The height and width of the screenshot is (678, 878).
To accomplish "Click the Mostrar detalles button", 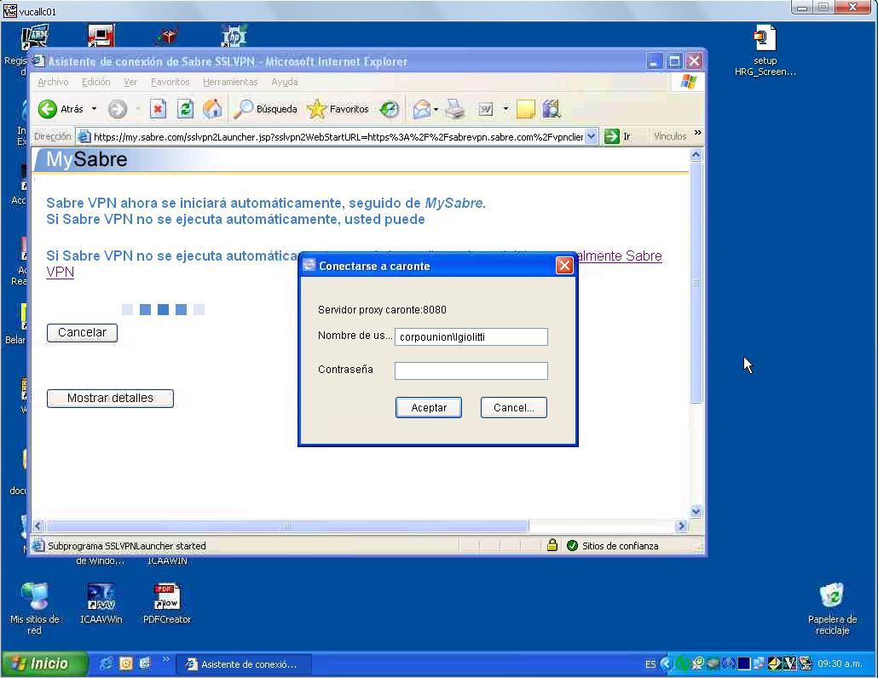I will pyautogui.click(x=110, y=399).
